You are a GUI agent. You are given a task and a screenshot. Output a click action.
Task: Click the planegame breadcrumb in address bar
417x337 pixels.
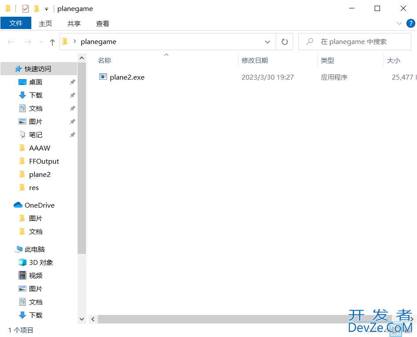tap(98, 42)
